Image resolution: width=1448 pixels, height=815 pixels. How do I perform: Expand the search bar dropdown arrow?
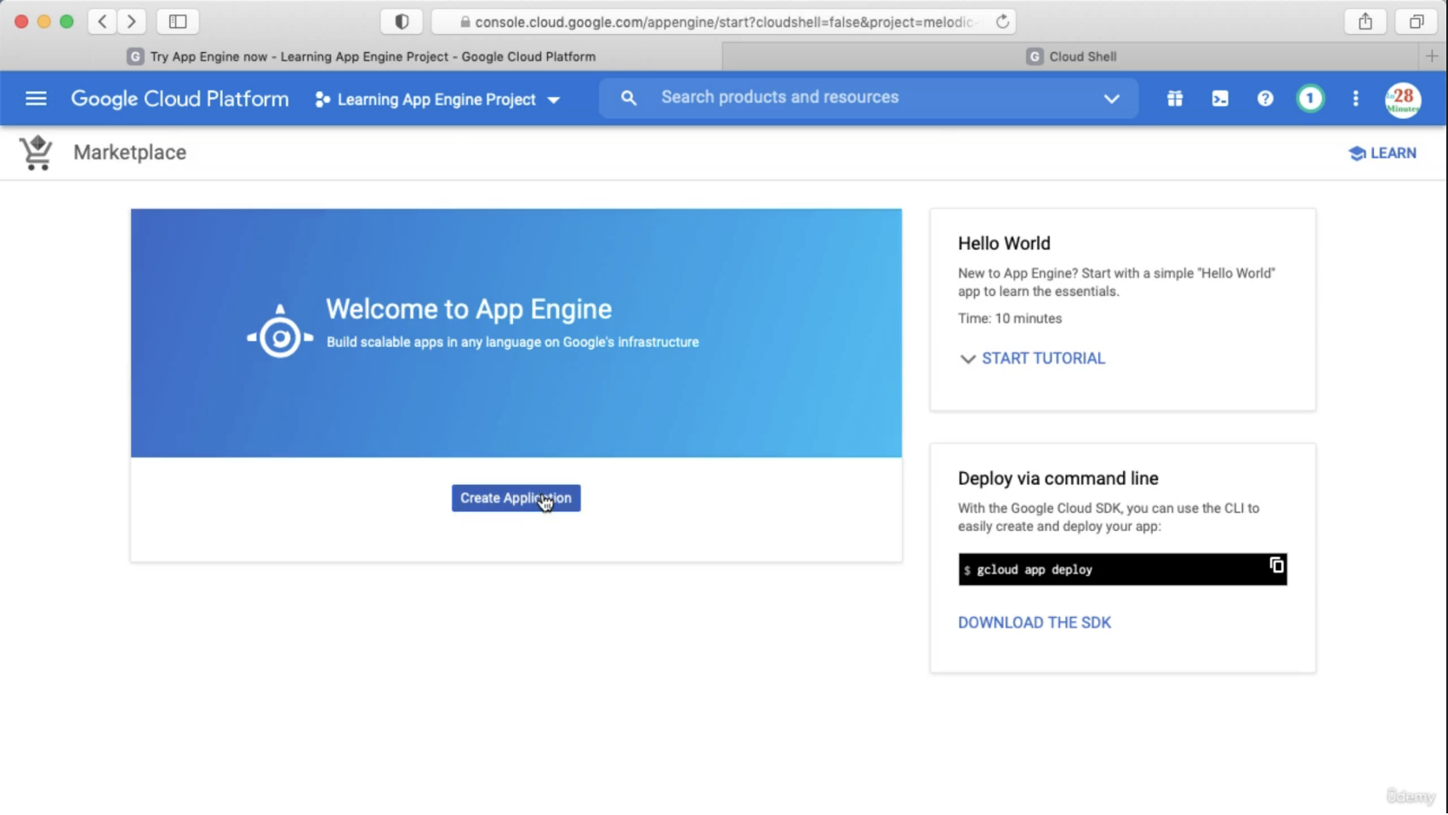[x=1111, y=99]
